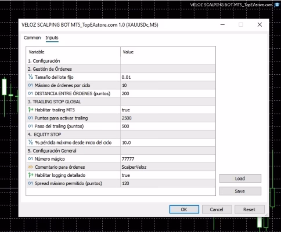The width and height of the screenshot is (281, 232).
Task: Click the integer icon beside DISTANCIA ENTRE ÓRDENES
Action: (30, 93)
